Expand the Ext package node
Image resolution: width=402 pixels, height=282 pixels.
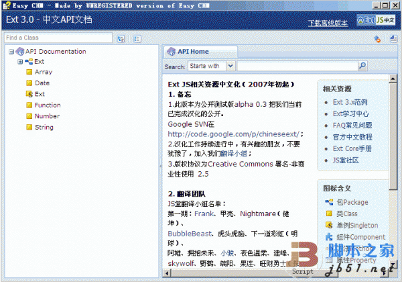[20, 62]
